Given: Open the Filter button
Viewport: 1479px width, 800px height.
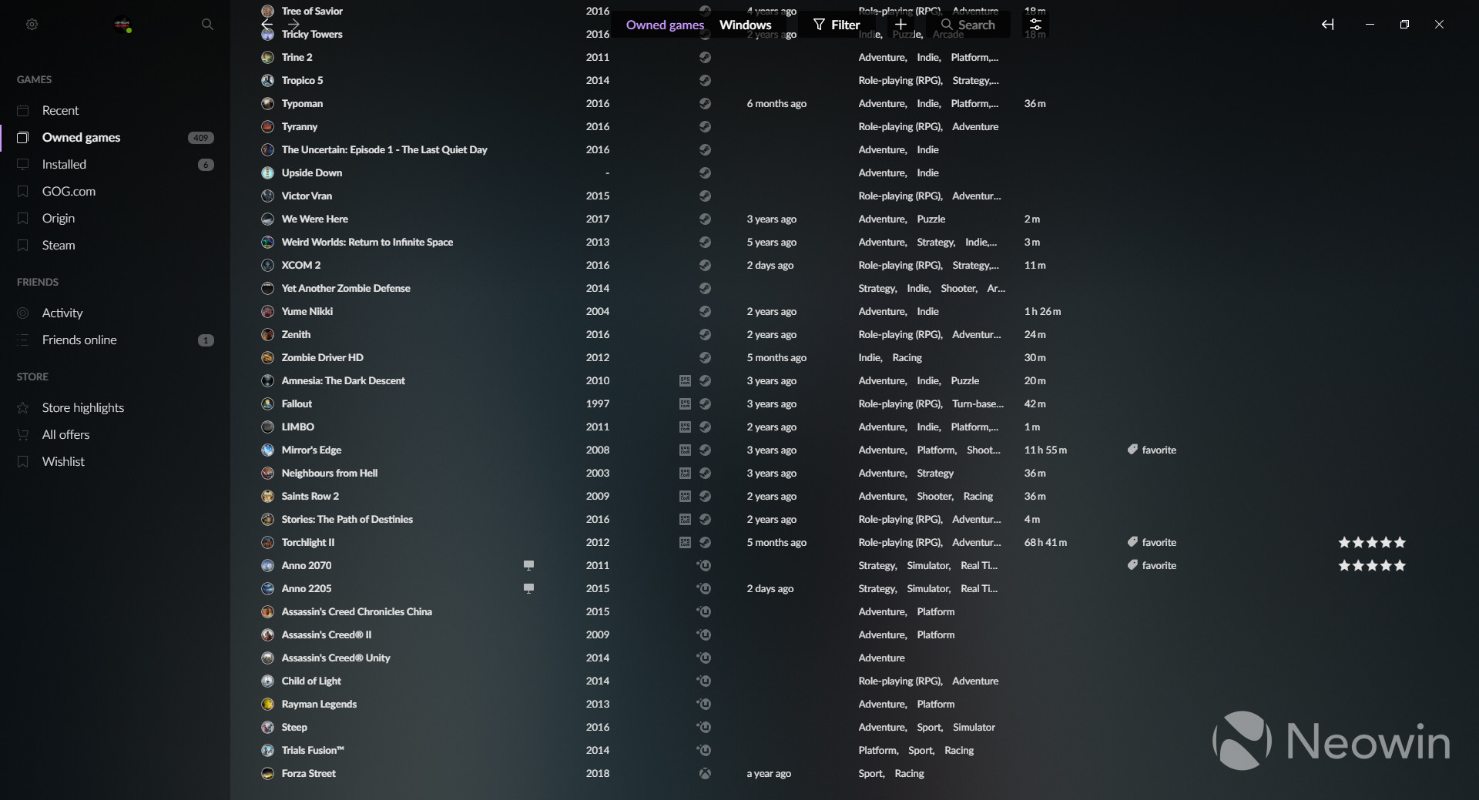Looking at the screenshot, I should click(837, 25).
